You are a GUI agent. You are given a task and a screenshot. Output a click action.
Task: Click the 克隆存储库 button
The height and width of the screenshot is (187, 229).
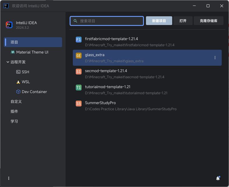point(208,21)
